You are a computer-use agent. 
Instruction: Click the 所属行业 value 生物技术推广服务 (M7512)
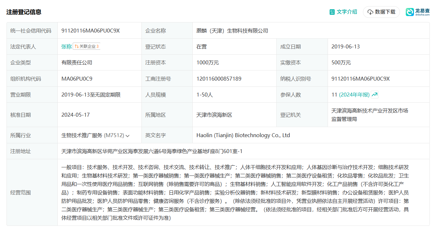point(93,136)
